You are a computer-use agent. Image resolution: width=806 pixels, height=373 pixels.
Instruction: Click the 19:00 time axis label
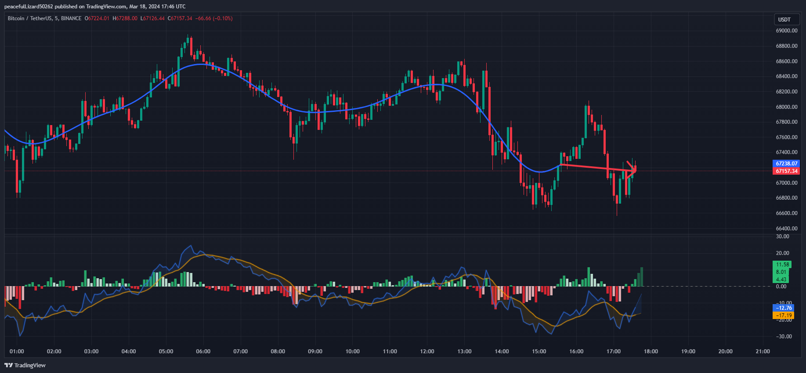[x=688, y=351]
